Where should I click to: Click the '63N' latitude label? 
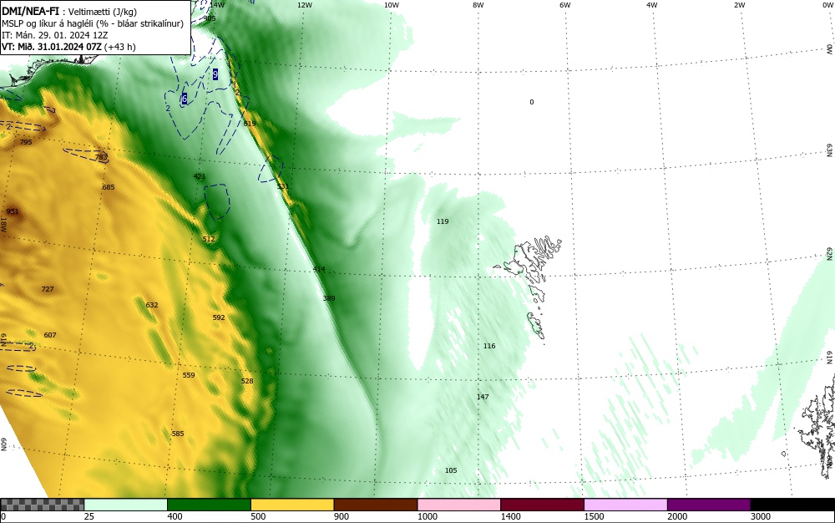(x=829, y=150)
